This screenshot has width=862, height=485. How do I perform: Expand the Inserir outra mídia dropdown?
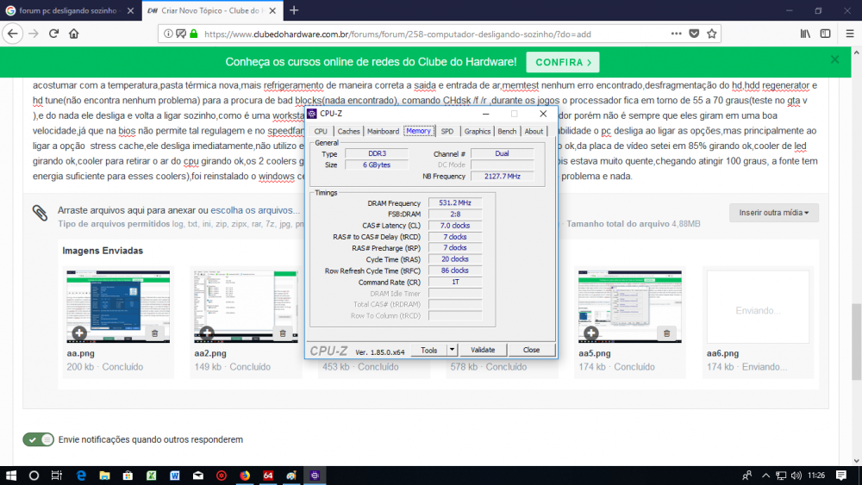point(773,213)
